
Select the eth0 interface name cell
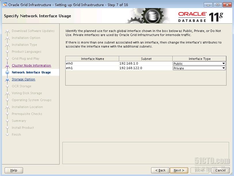click(92, 63)
